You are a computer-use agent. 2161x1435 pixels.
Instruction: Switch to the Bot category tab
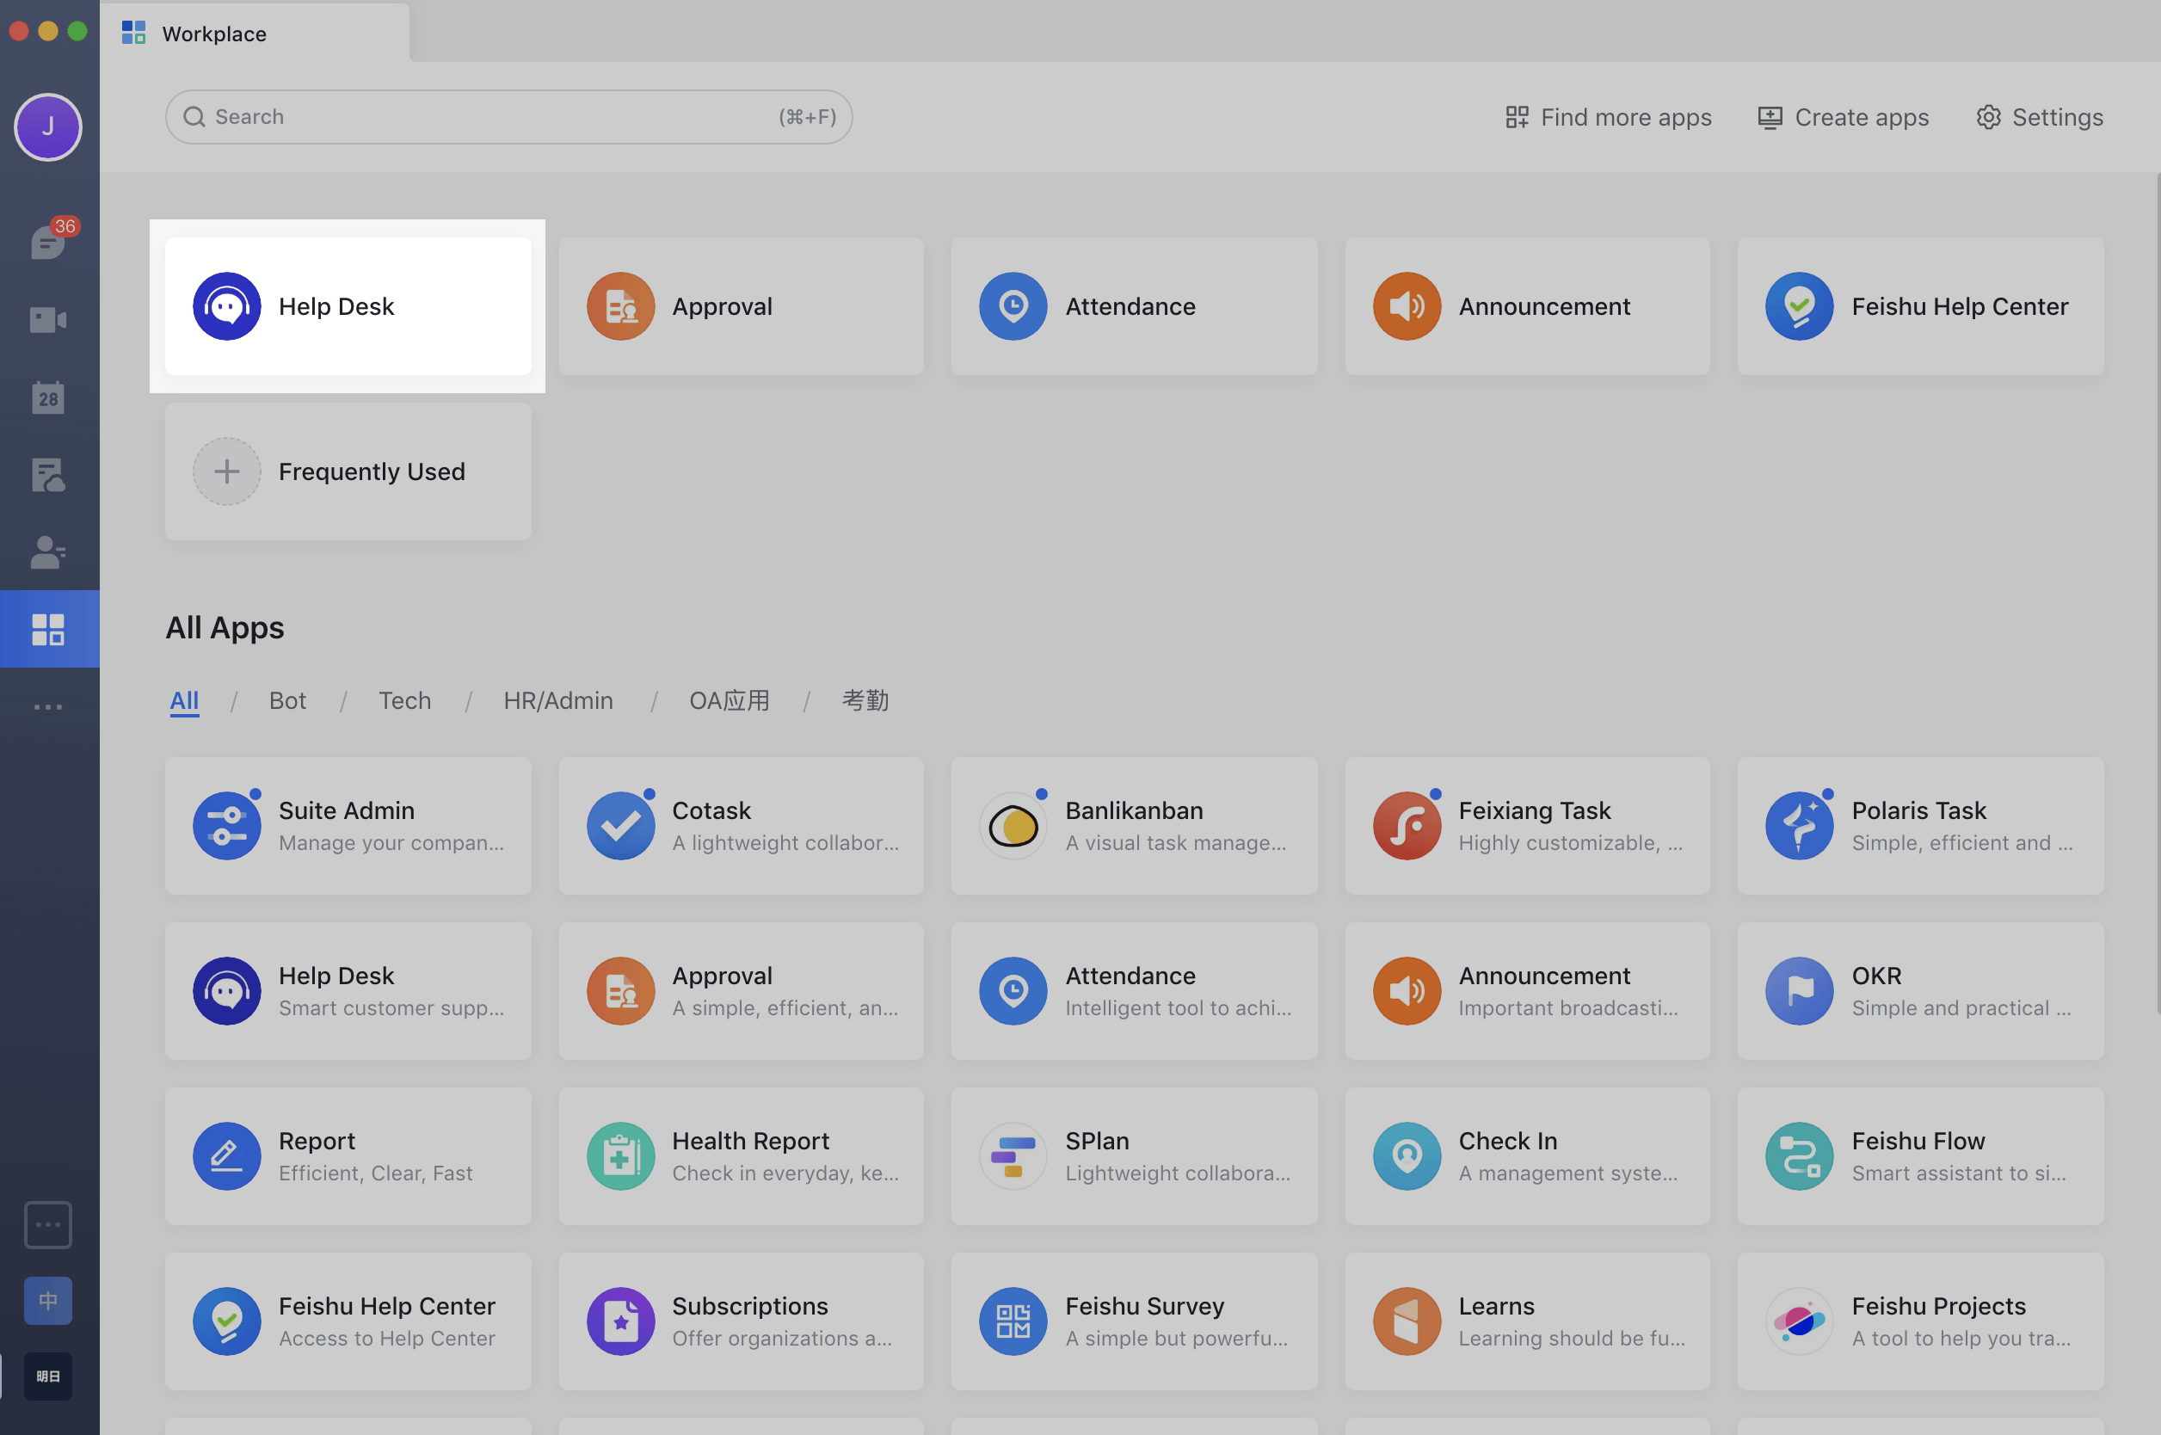point(287,701)
